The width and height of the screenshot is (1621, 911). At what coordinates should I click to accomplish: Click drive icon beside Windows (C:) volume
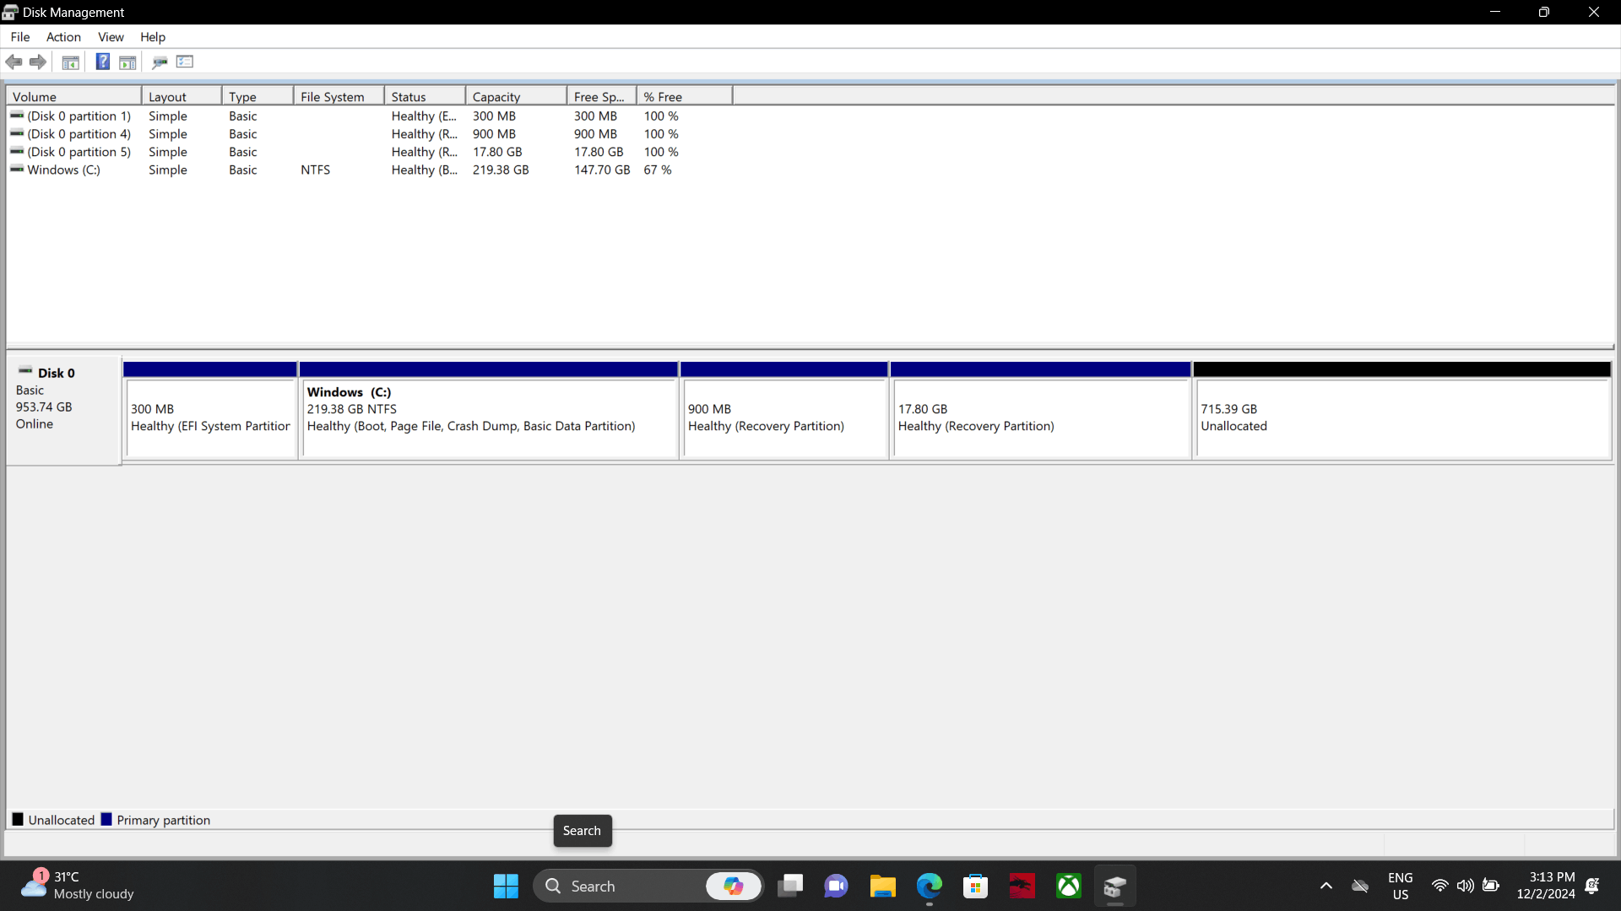click(x=17, y=169)
